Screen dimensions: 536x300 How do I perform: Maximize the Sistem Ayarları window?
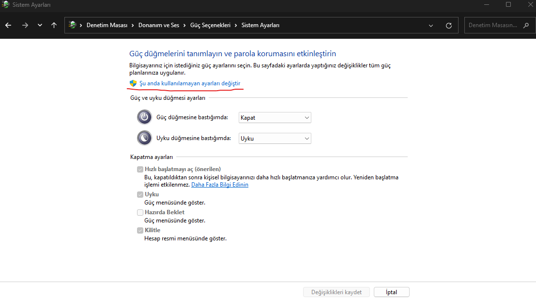508,4
